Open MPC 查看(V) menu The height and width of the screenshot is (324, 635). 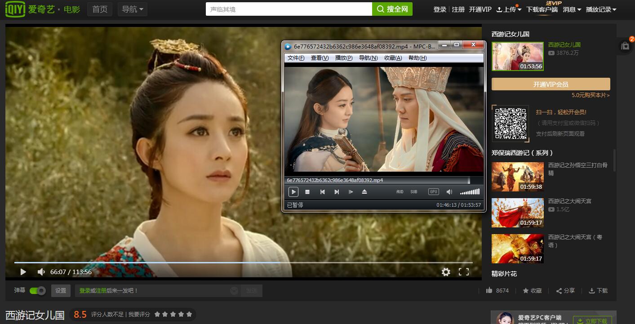click(x=320, y=58)
